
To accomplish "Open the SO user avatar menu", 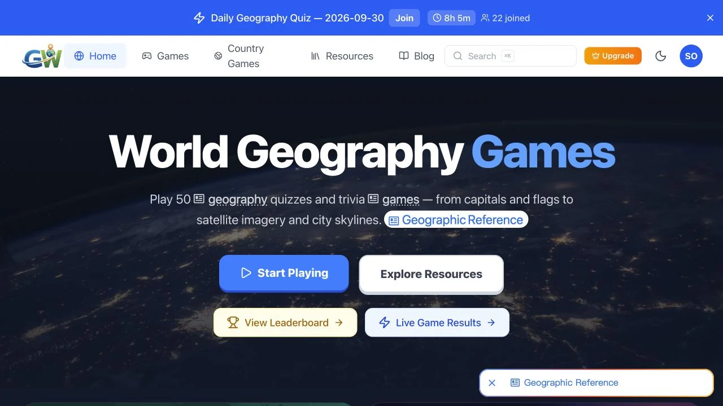I will coord(691,56).
